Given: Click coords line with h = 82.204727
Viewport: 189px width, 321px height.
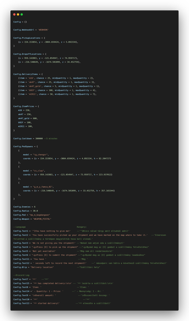Looking at the screenshot, I should (67, 158).
